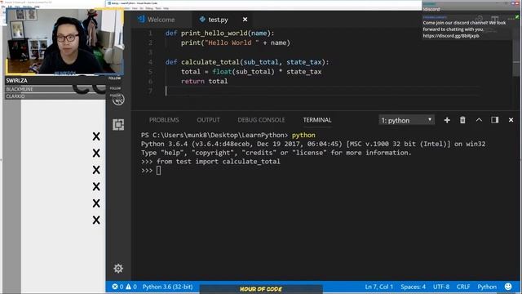Click the discord.gg invite link
This screenshot has width=522, height=294.
click(x=451, y=36)
